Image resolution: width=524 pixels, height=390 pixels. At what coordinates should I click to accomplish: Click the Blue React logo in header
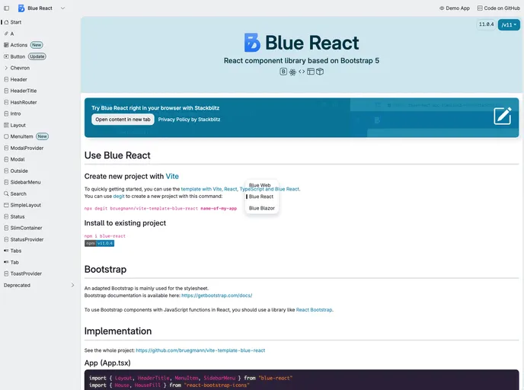coord(21,8)
